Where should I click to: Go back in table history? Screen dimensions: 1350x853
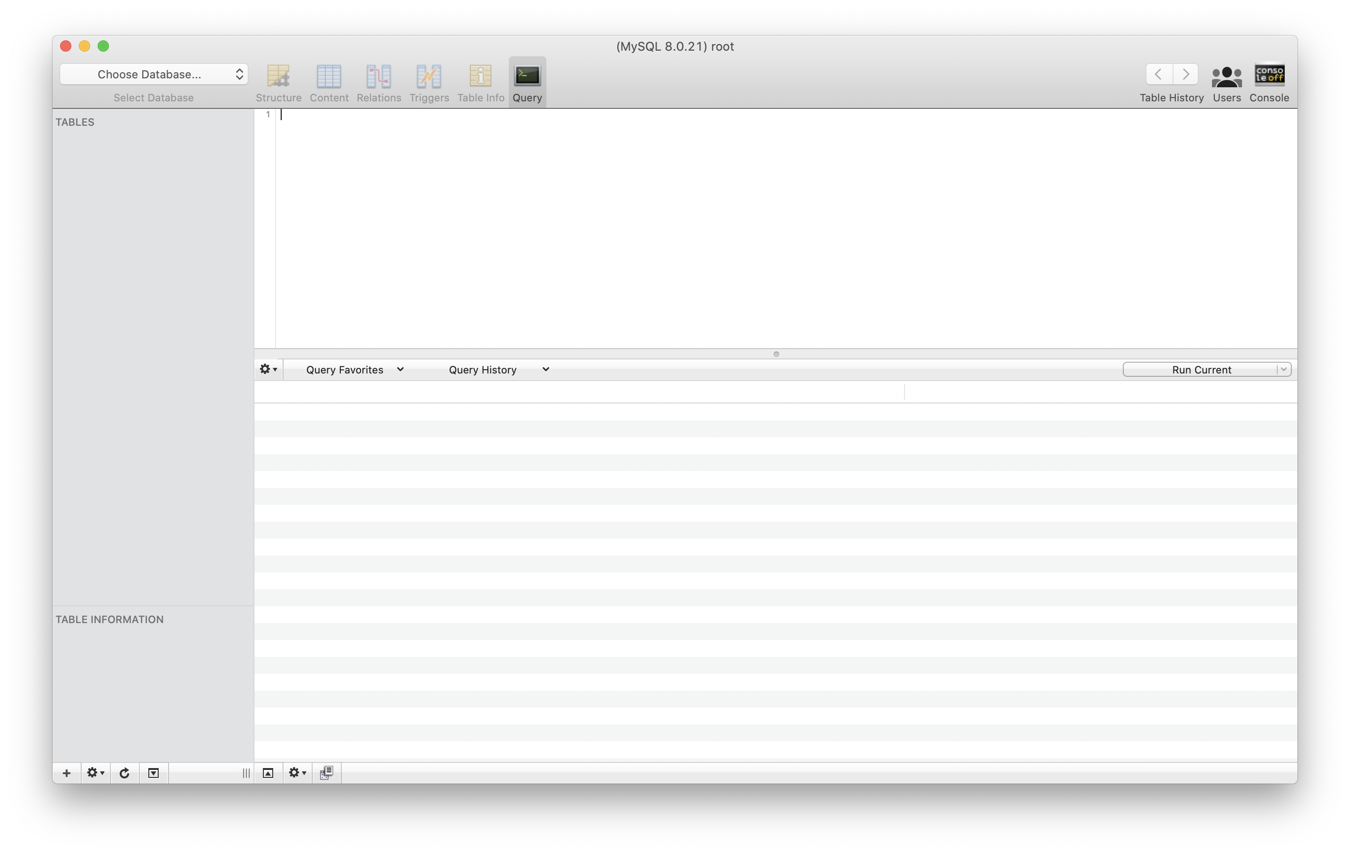tap(1158, 74)
